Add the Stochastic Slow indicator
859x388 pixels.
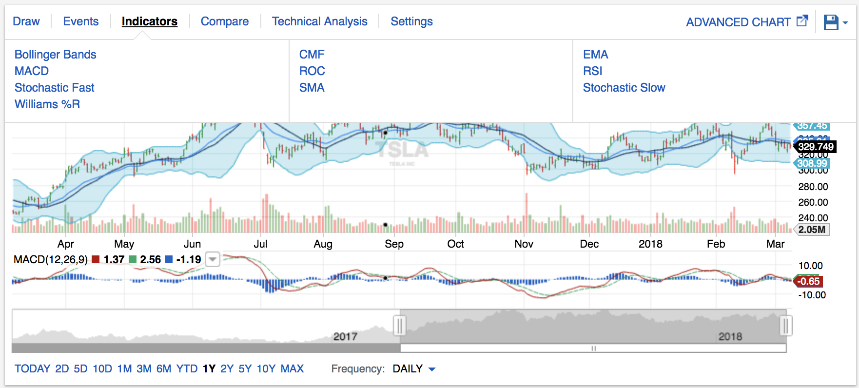624,88
